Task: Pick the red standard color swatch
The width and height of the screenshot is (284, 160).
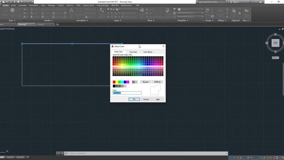Action: (x=114, y=82)
